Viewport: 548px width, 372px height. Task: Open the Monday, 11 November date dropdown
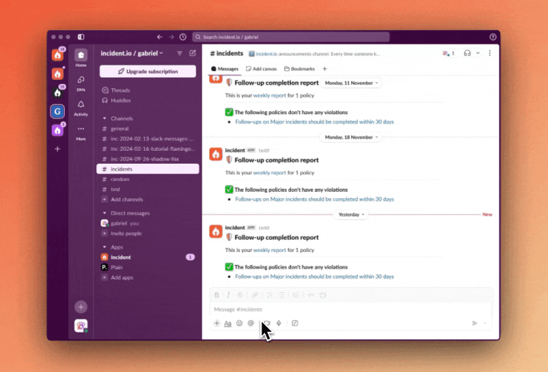click(351, 83)
